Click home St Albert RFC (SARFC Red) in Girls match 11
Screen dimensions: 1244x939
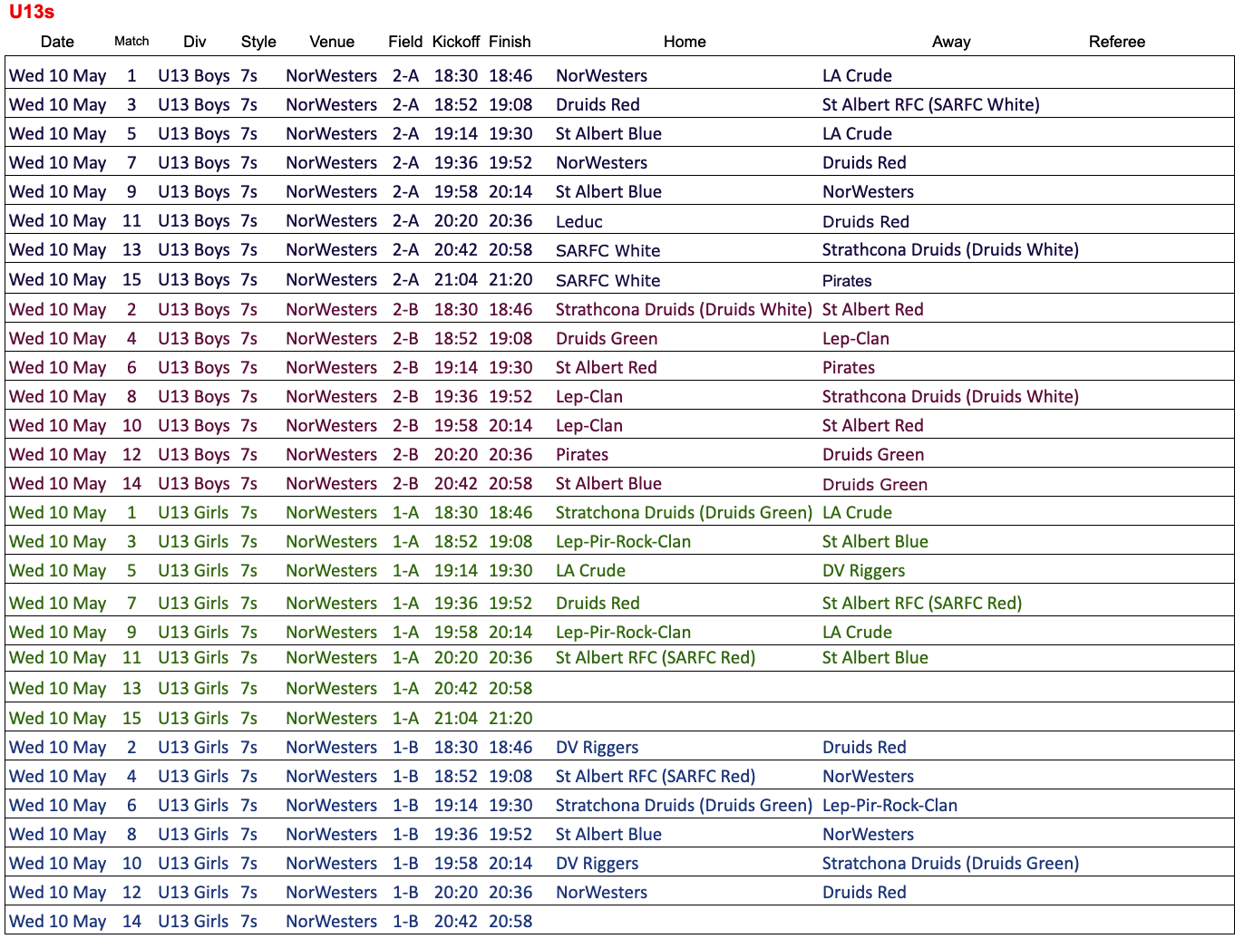pos(656,658)
